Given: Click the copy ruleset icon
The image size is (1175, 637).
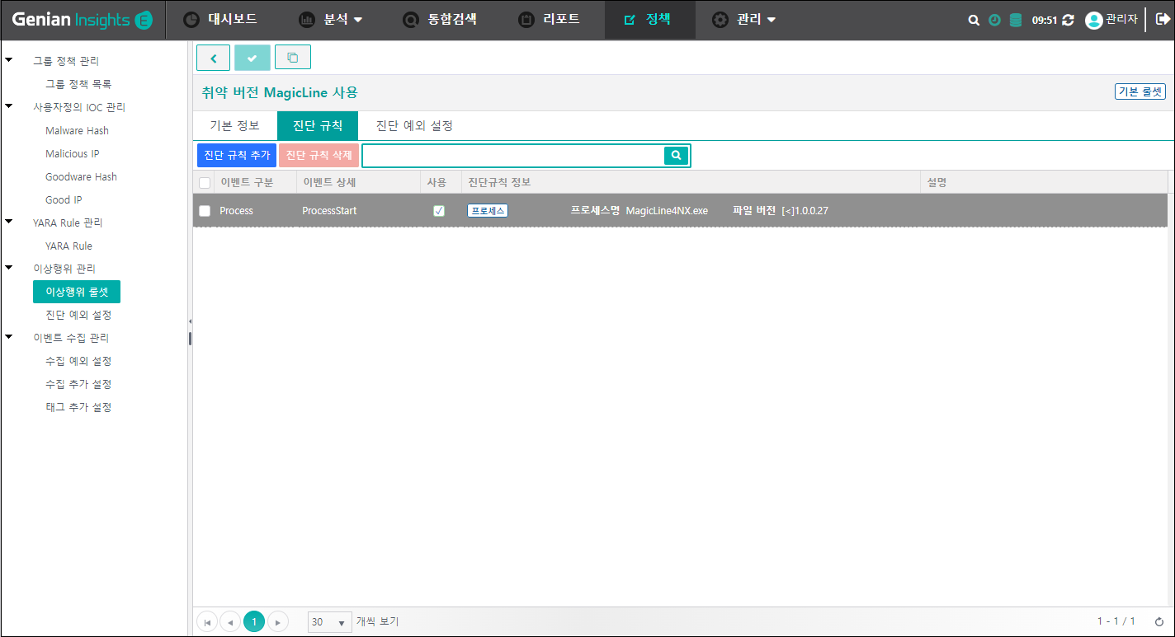Looking at the screenshot, I should click(x=292, y=58).
